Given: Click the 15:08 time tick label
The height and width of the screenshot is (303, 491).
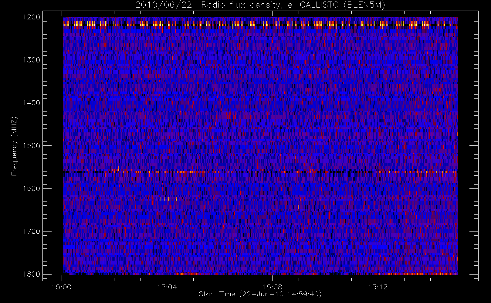Looking at the screenshot, I should pos(273,287).
